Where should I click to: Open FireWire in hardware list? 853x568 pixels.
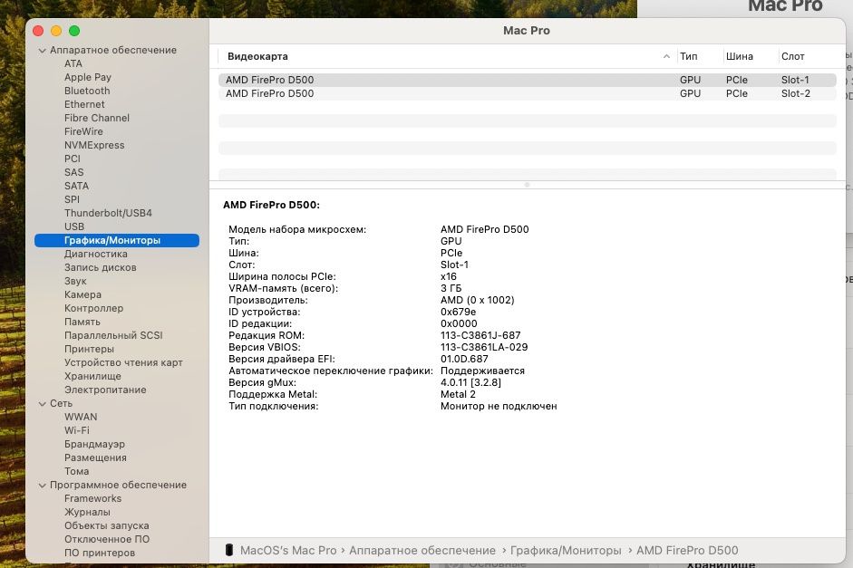click(x=83, y=131)
